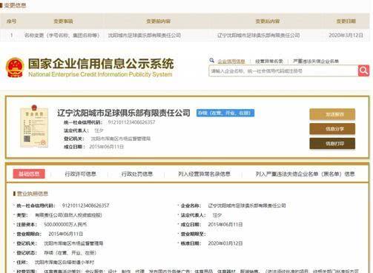Click the 信息打印 button
The height and width of the screenshot is (273, 373).
(x=332, y=143)
